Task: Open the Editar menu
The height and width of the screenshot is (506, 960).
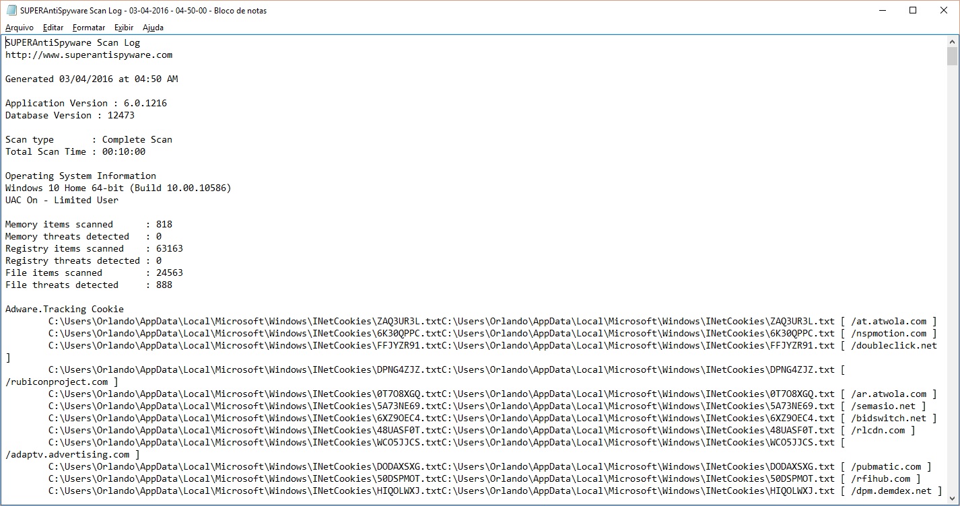Action: click(x=53, y=28)
